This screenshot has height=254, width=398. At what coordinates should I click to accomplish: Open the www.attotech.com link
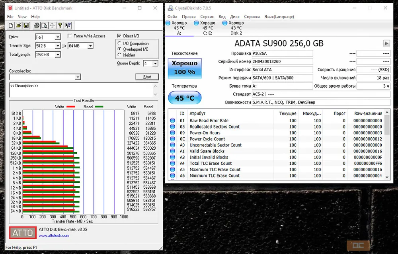point(54,236)
